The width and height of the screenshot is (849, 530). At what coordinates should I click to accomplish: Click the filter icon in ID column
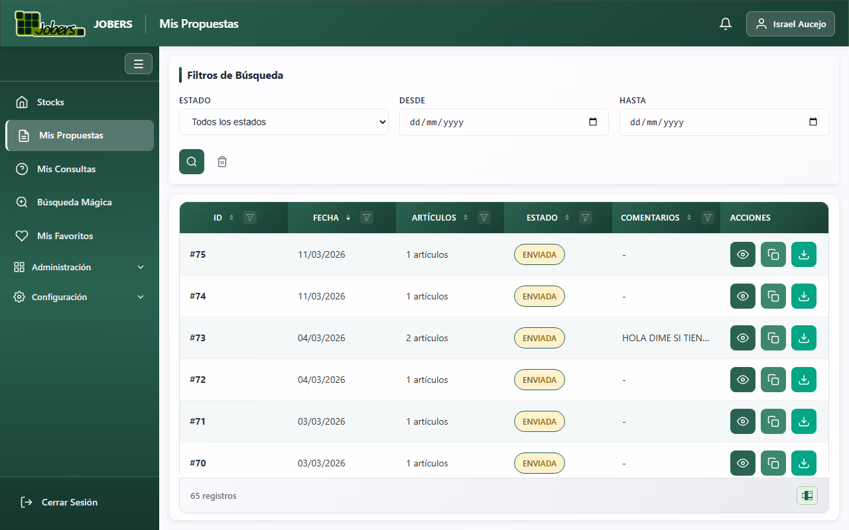[x=250, y=217]
